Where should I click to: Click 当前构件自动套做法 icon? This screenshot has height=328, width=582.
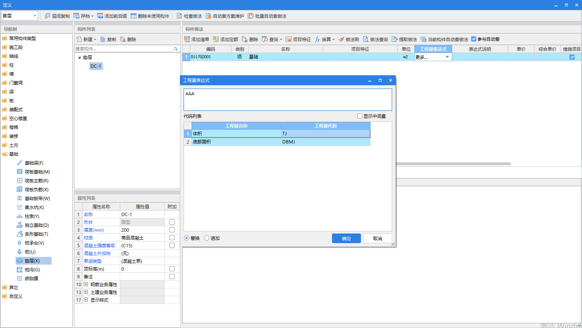click(x=424, y=39)
